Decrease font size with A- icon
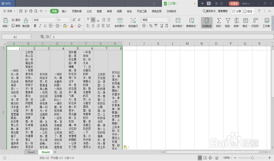274x161 pixels. tap(79, 20)
